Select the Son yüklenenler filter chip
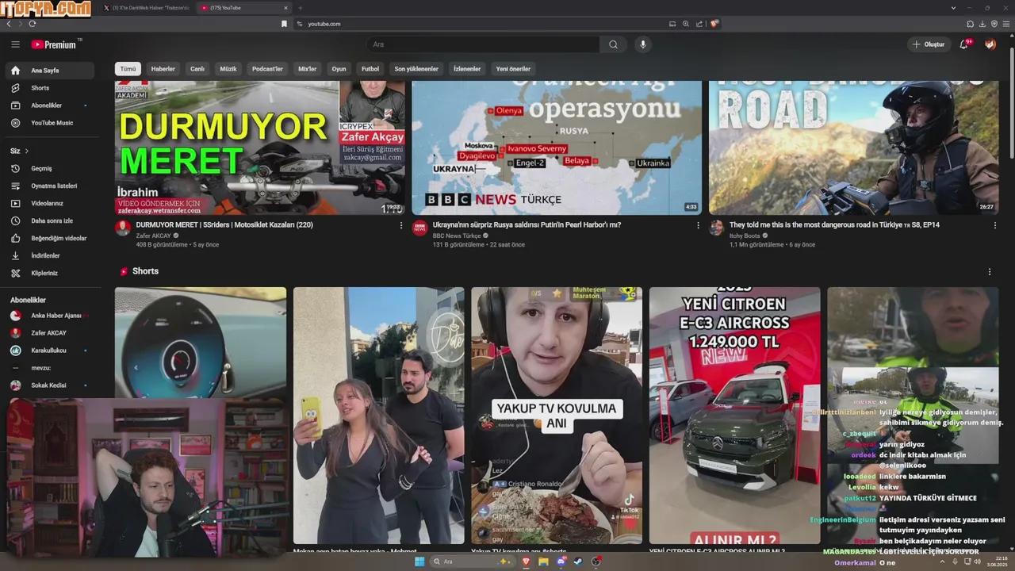Viewport: 1015px width, 571px height. 416,69
